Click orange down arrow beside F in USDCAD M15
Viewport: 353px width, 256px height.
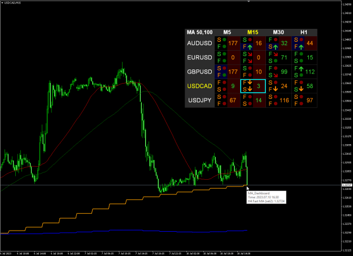tap(250, 83)
